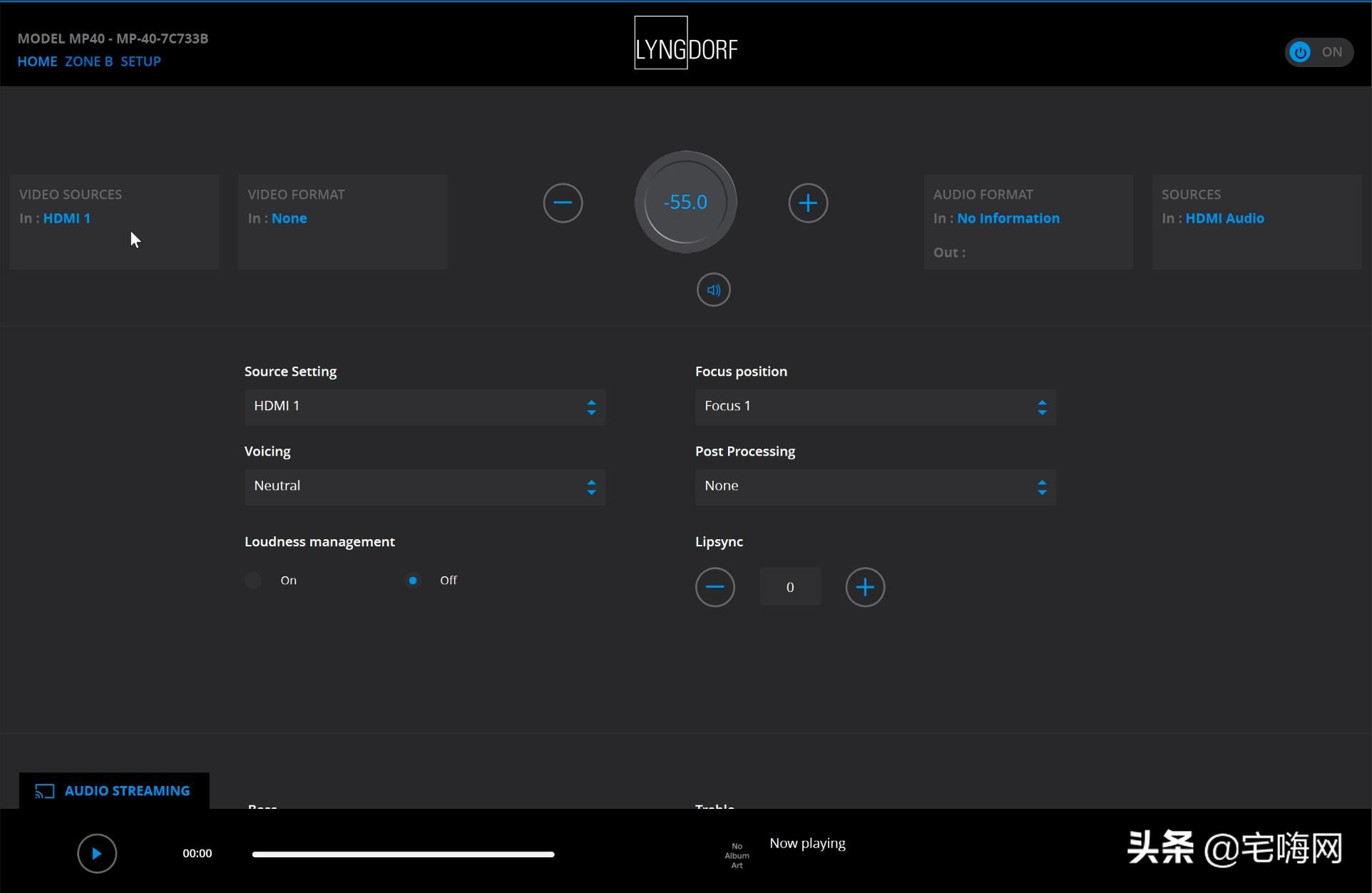The image size is (1372, 893).
Task: Click the Lyngdorf logo
Action: click(685, 43)
